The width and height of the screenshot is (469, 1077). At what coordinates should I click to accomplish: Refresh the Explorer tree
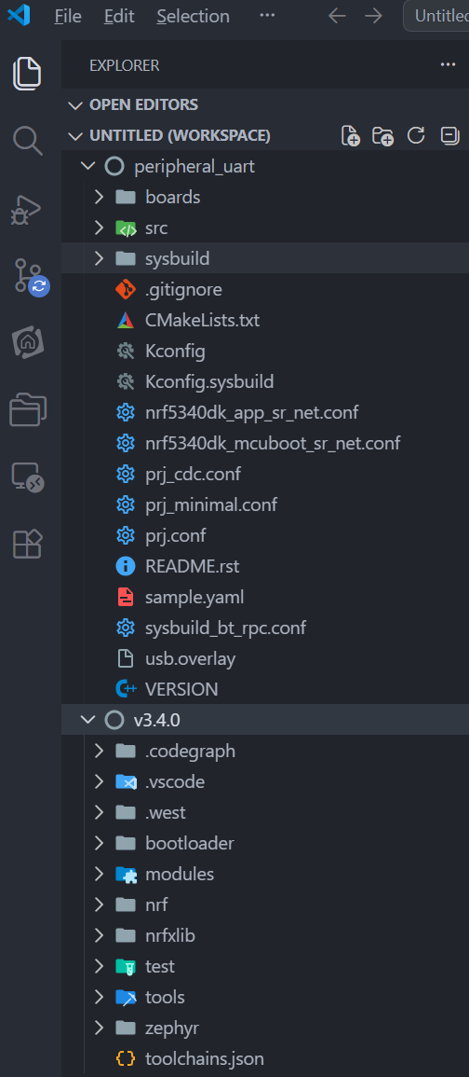416,135
